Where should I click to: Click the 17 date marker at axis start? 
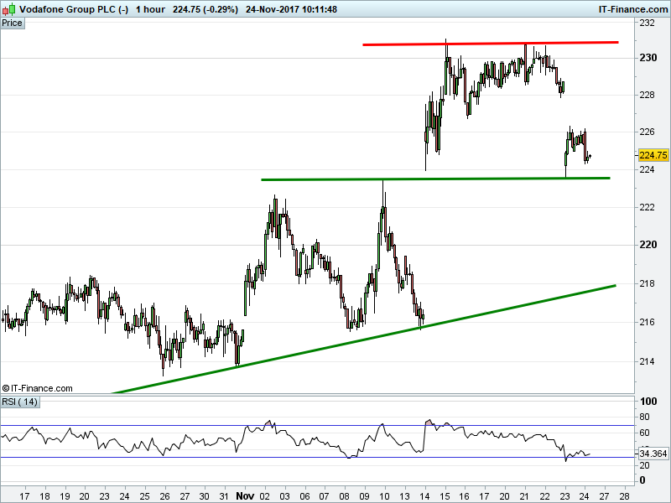pyautogui.click(x=25, y=496)
